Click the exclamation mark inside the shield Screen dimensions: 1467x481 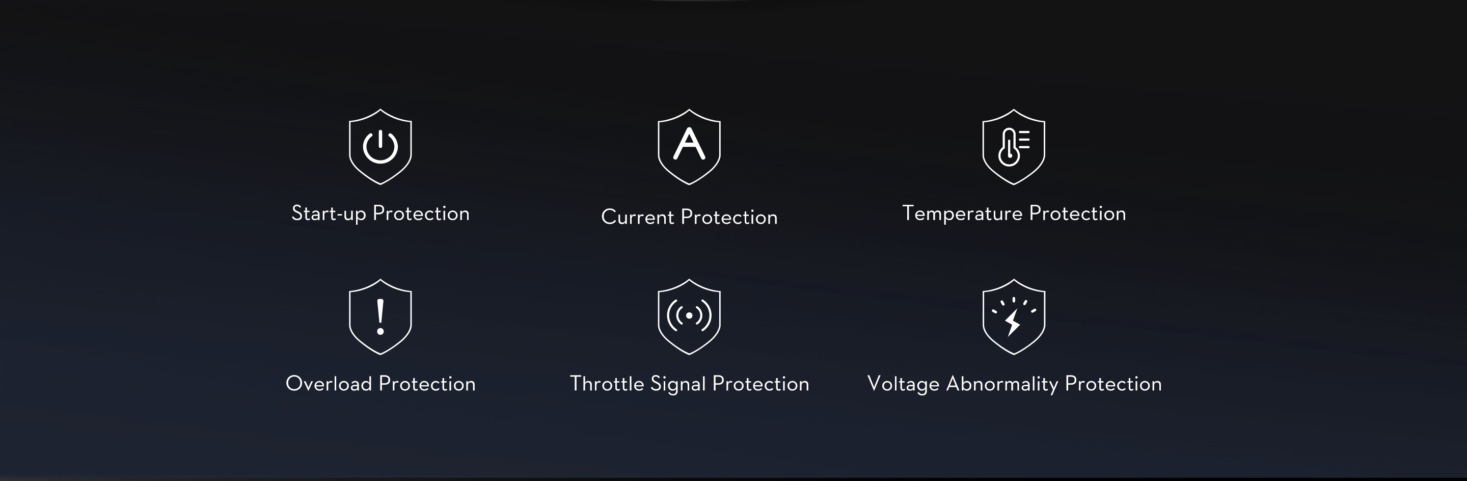[381, 317]
